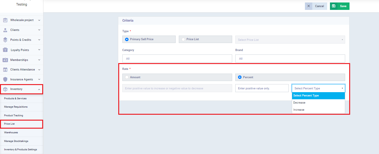Click the Memberships card icon
Viewport: 379px width, 154px height.
(5, 60)
